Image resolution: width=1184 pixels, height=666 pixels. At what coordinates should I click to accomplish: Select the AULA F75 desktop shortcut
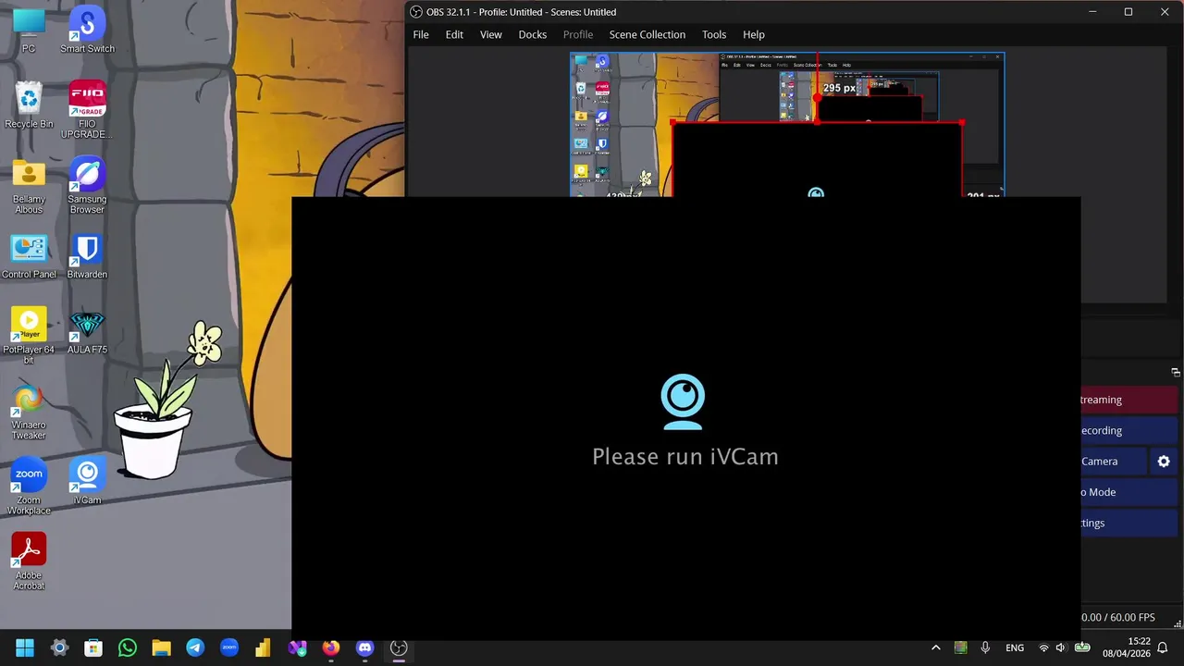coord(87,330)
